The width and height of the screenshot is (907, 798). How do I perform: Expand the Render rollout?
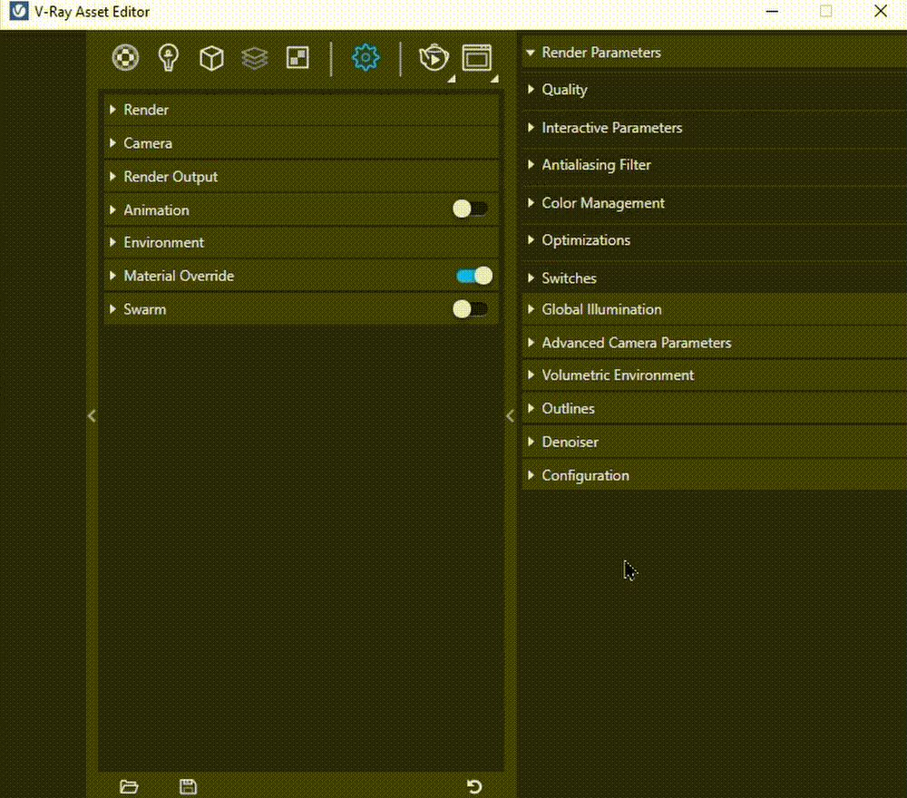pyautogui.click(x=301, y=110)
